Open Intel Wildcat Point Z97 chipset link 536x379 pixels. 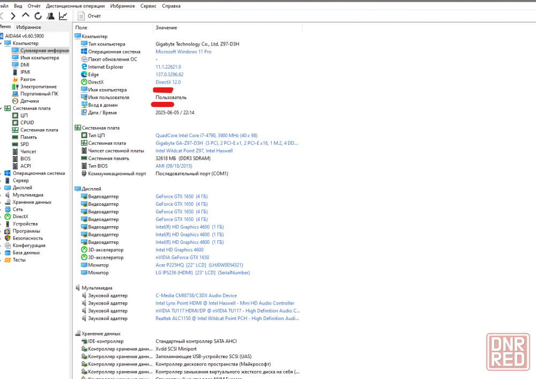pyautogui.click(x=194, y=151)
